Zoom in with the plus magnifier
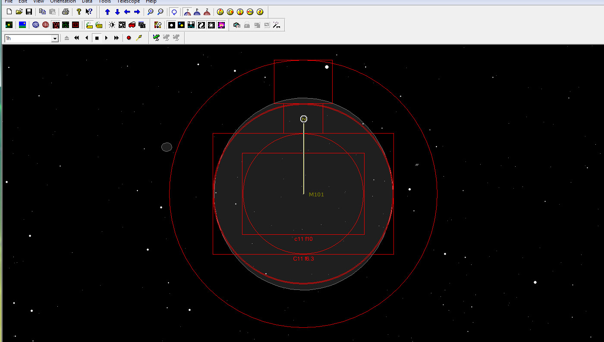 [151, 12]
